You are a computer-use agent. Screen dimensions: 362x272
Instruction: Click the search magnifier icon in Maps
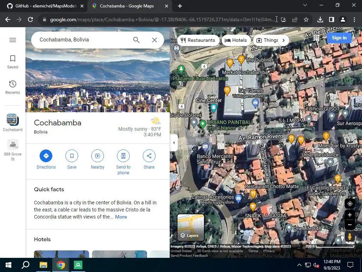pos(136,40)
